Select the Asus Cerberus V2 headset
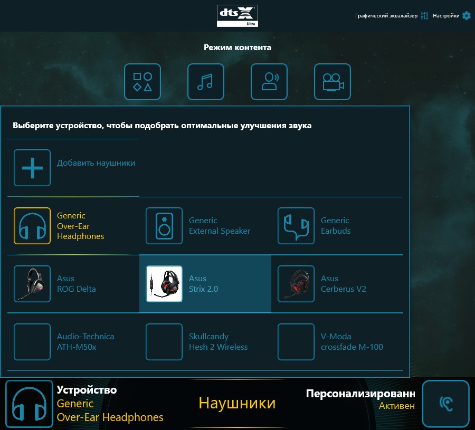 point(296,284)
